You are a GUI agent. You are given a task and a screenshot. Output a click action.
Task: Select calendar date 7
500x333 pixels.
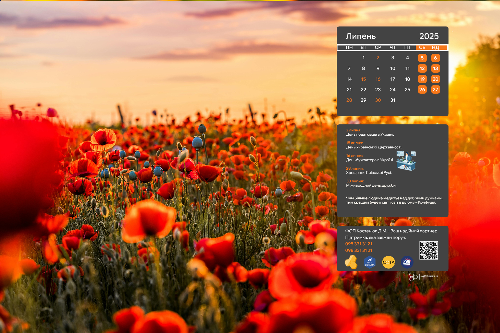point(349,68)
